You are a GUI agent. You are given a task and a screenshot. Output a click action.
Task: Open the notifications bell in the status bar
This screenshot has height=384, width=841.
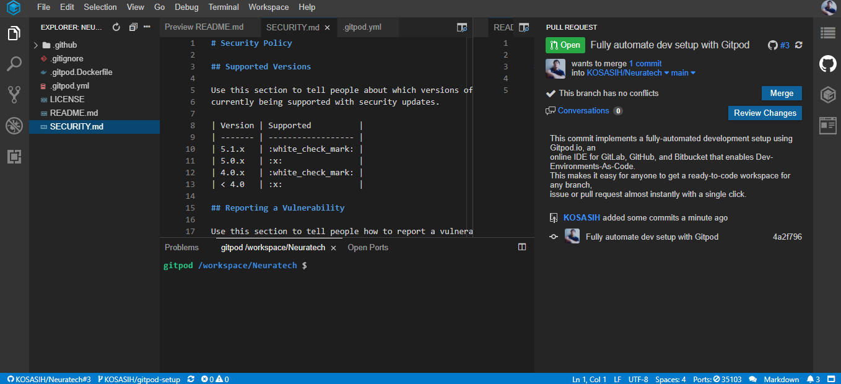coord(814,379)
